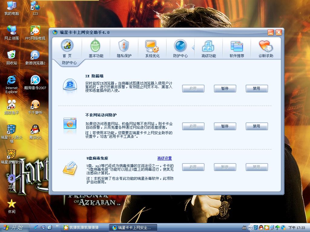Click the IE 防漏墙 globe icon
The height and width of the screenshot is (232, 310).
pyautogui.click(x=70, y=85)
